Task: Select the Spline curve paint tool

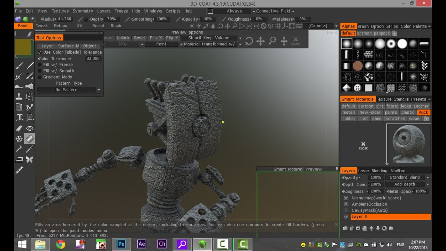Action: pyautogui.click(x=30, y=107)
